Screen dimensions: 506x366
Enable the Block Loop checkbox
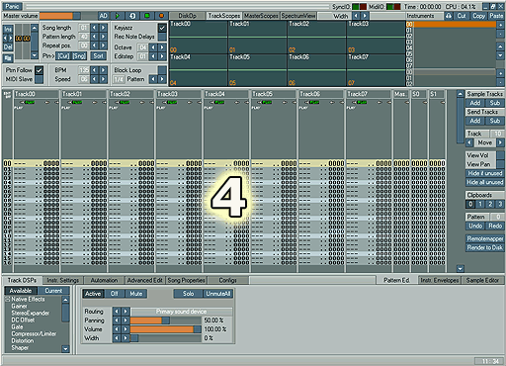tap(162, 70)
